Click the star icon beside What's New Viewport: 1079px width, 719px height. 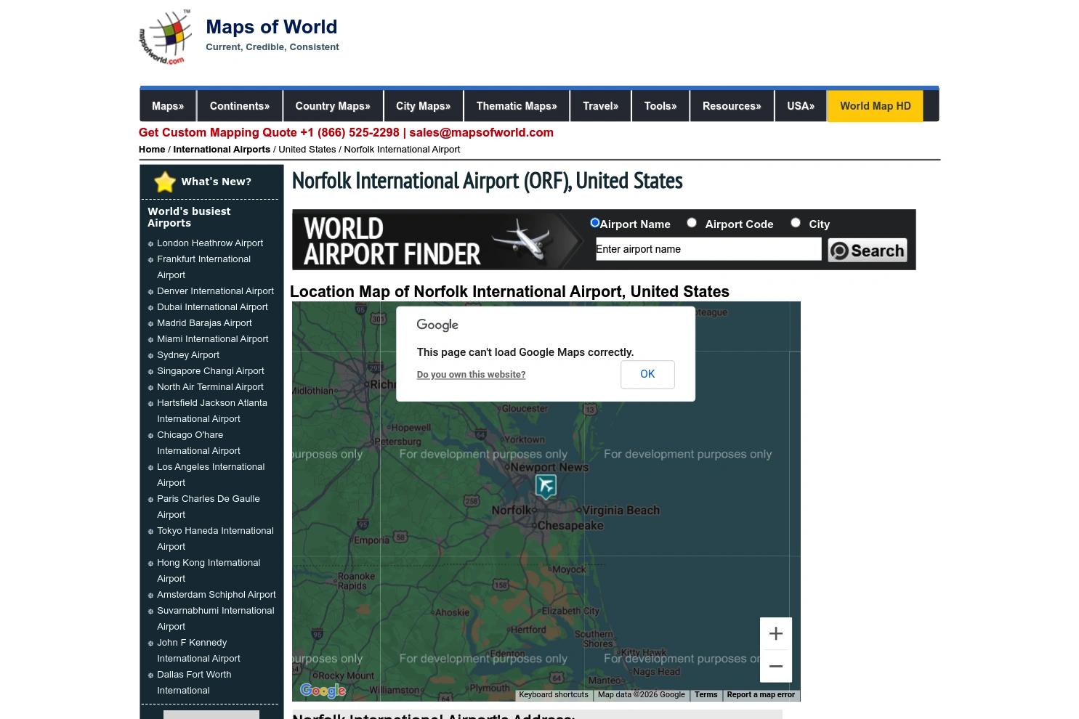tap(165, 182)
